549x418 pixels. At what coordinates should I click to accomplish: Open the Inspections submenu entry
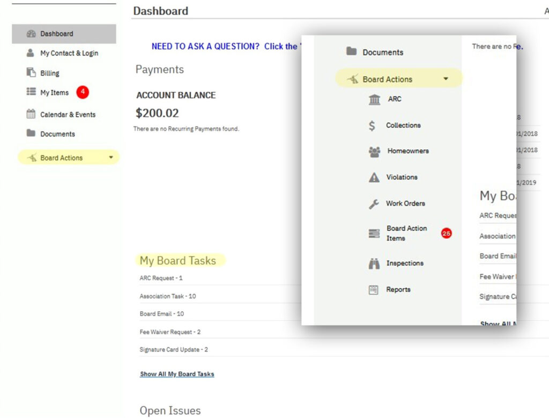(x=405, y=263)
